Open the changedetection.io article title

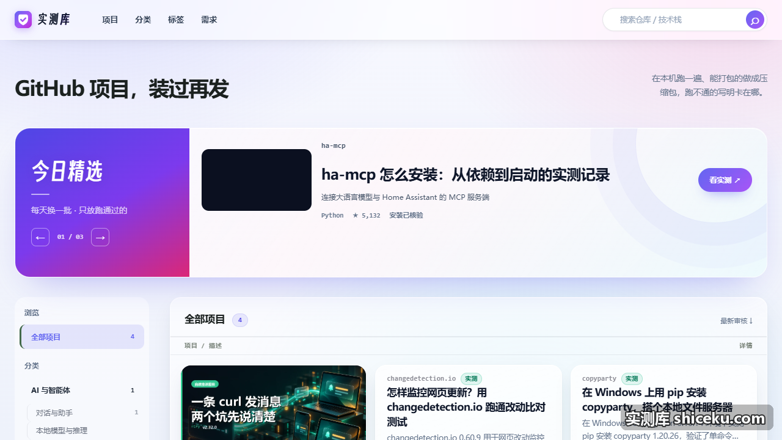466,407
